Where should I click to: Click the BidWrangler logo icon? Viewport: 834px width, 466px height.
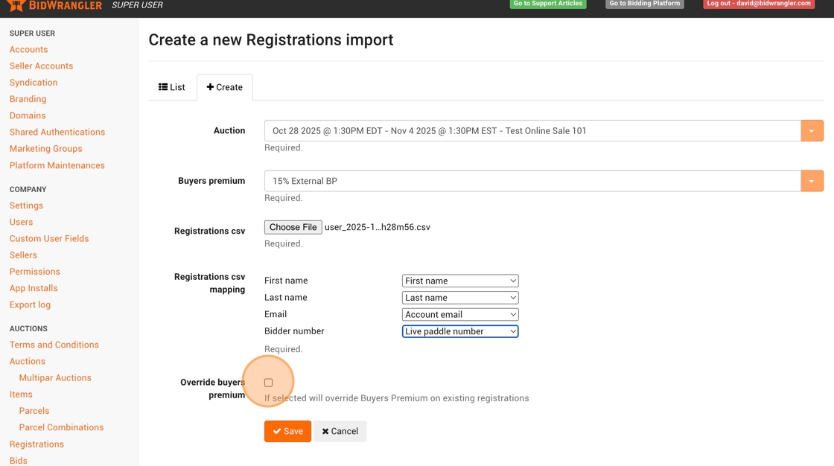16,5
